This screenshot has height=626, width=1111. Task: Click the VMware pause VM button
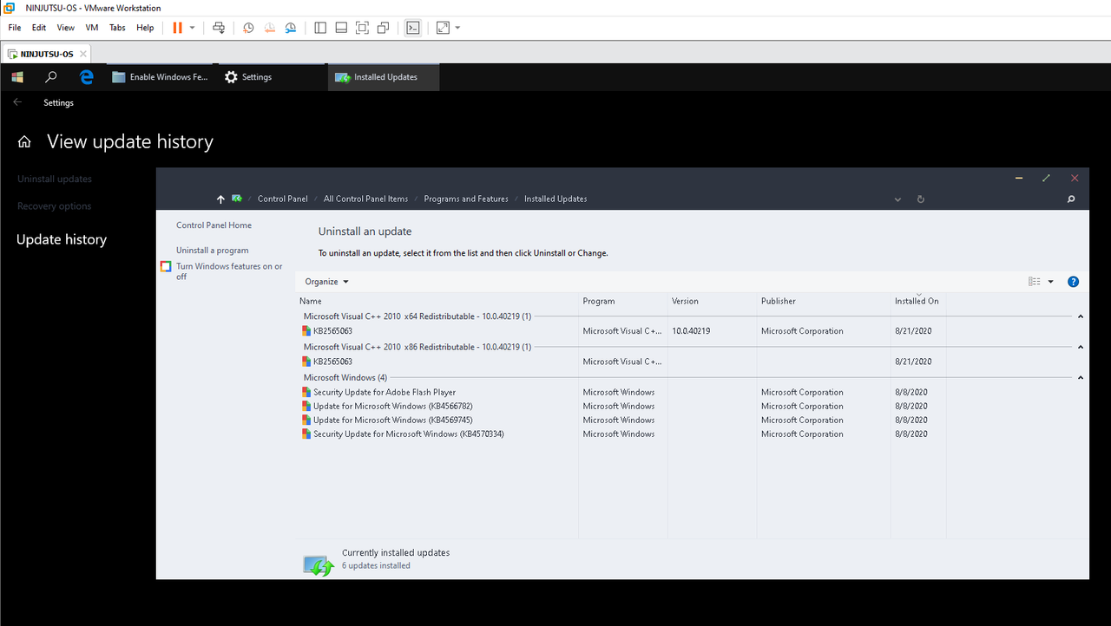pos(177,28)
